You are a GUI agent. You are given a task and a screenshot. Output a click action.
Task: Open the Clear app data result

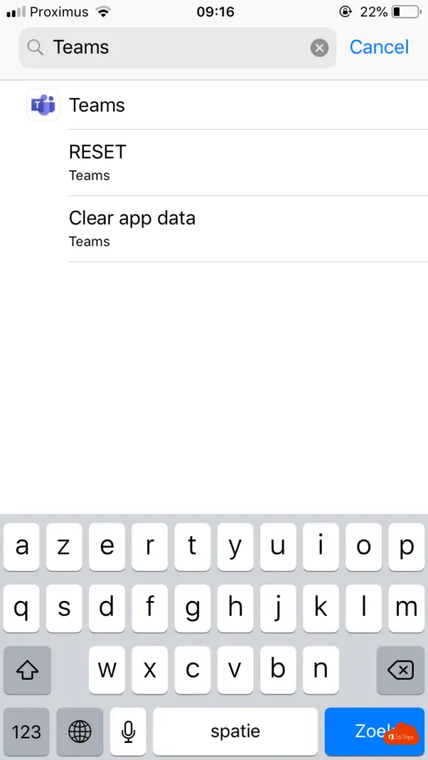click(x=248, y=229)
